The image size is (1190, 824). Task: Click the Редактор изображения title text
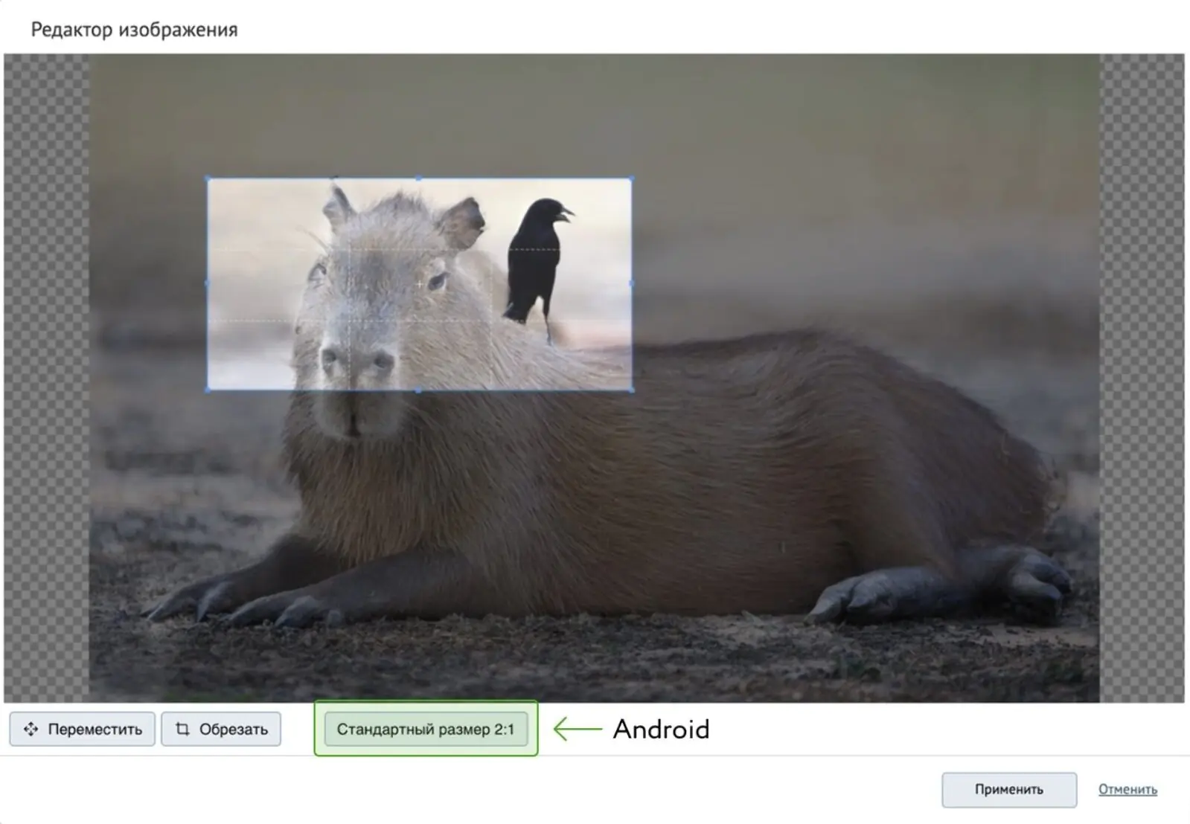[135, 30]
